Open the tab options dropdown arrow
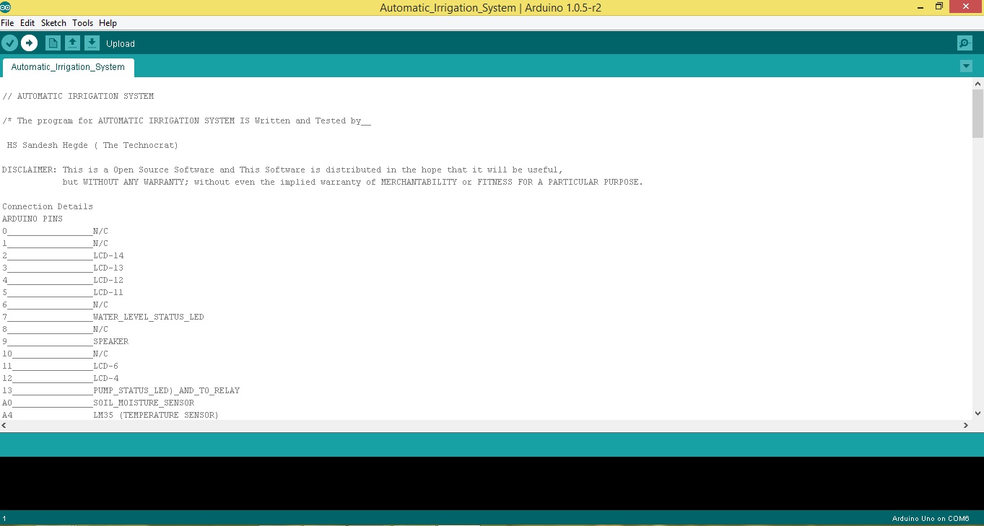The height and width of the screenshot is (526, 984). [966, 66]
